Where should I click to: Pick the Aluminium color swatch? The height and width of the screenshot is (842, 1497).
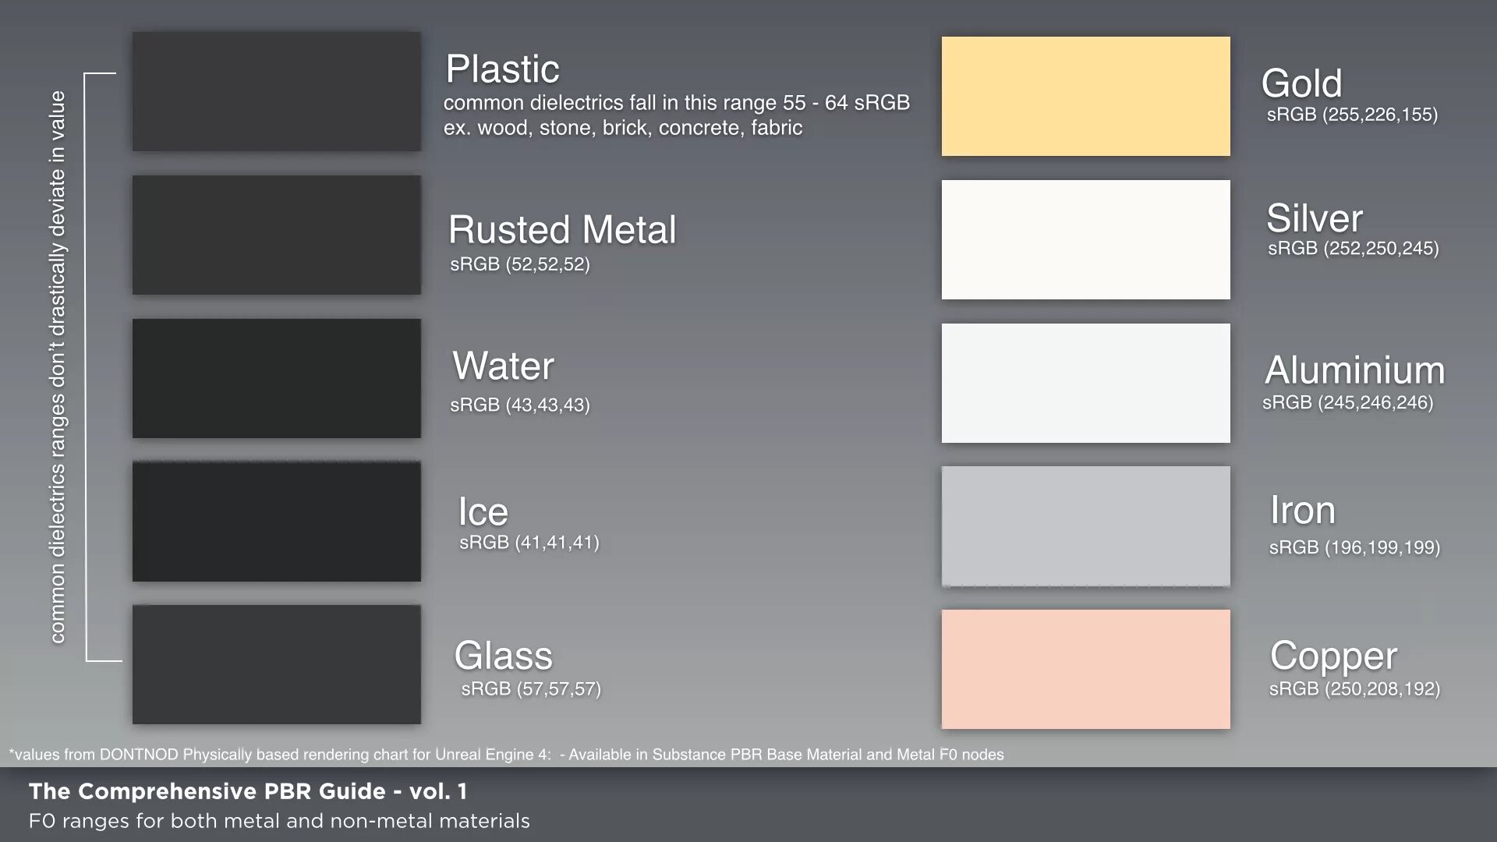click(x=1085, y=383)
